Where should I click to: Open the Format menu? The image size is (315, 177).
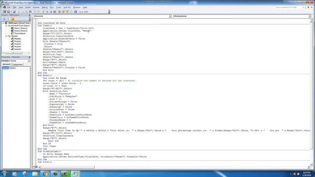(x=36, y=7)
